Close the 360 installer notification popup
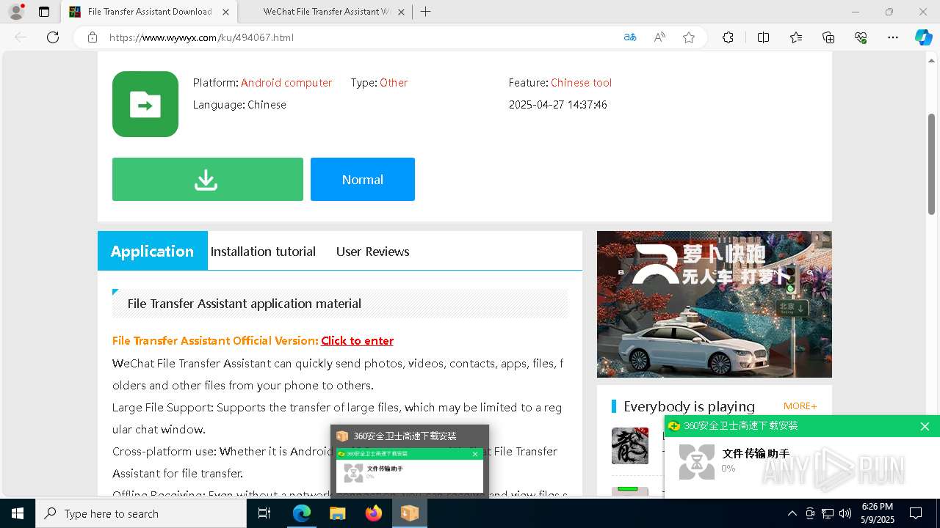940x528 pixels. (x=925, y=426)
